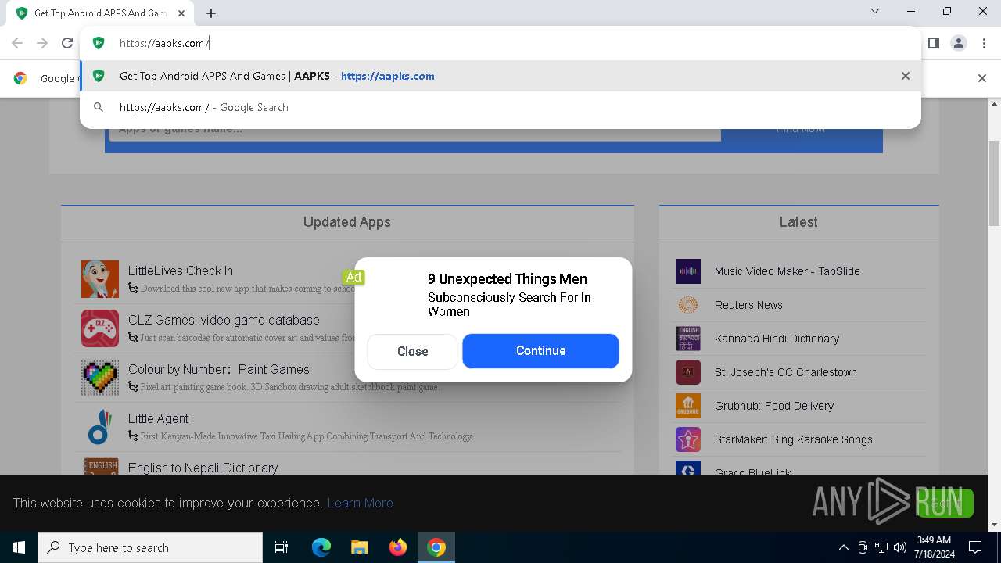
Task: Select the AAPKS https://aapks.com suggestion
Action: coord(500,76)
